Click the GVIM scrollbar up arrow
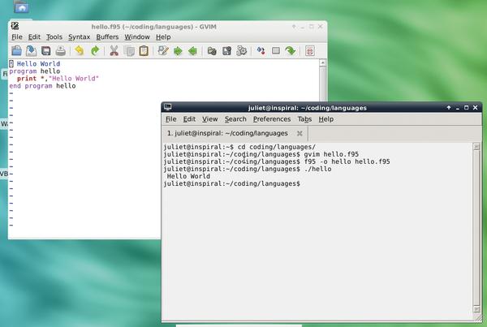This screenshot has width=487, height=327. pyautogui.click(x=323, y=63)
